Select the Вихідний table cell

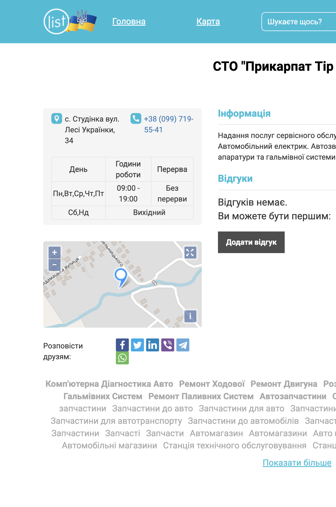pyautogui.click(x=149, y=213)
